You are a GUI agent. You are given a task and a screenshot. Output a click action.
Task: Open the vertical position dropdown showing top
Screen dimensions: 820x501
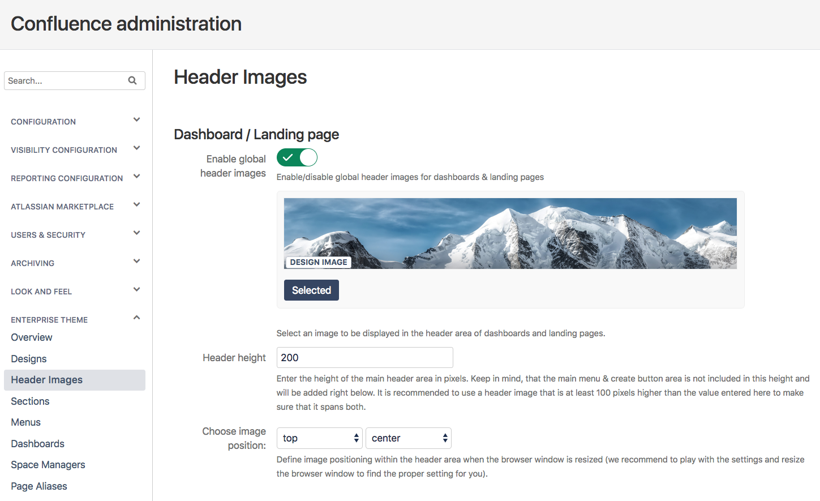tap(319, 438)
